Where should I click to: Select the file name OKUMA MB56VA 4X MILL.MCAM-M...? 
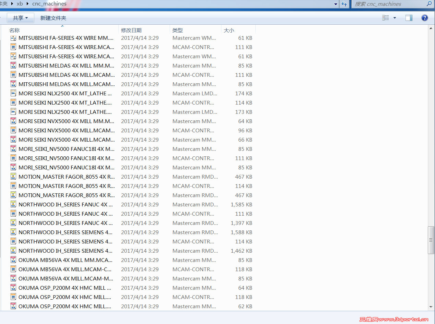point(66,278)
